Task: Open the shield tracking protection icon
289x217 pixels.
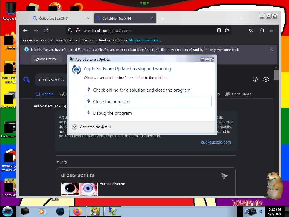Action: [70, 30]
